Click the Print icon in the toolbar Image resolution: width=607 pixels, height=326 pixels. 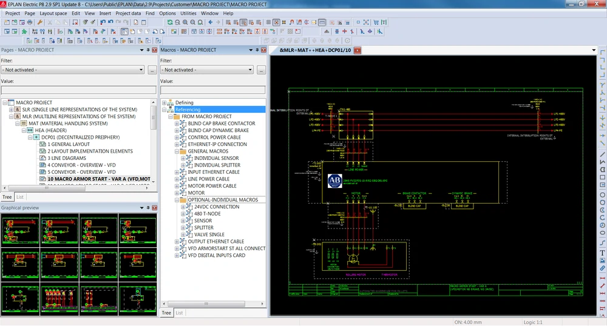[30, 22]
